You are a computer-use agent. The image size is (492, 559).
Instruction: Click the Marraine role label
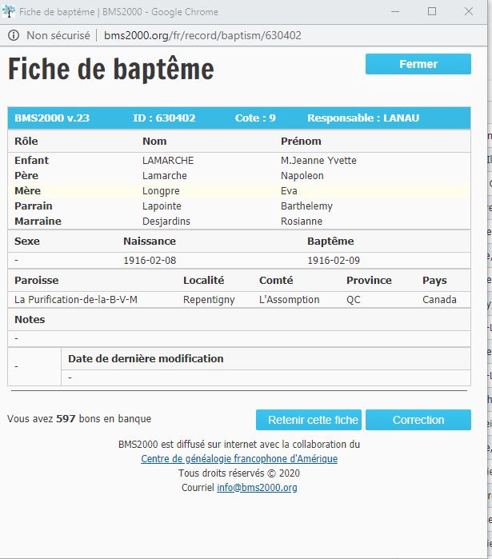tap(38, 222)
